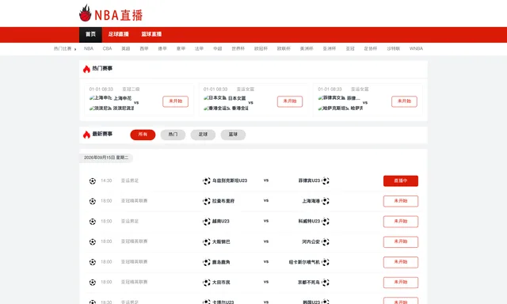The image size is (507, 304).
Task: Click 未开始 button for 拉查布里府 match
Action: click(401, 201)
